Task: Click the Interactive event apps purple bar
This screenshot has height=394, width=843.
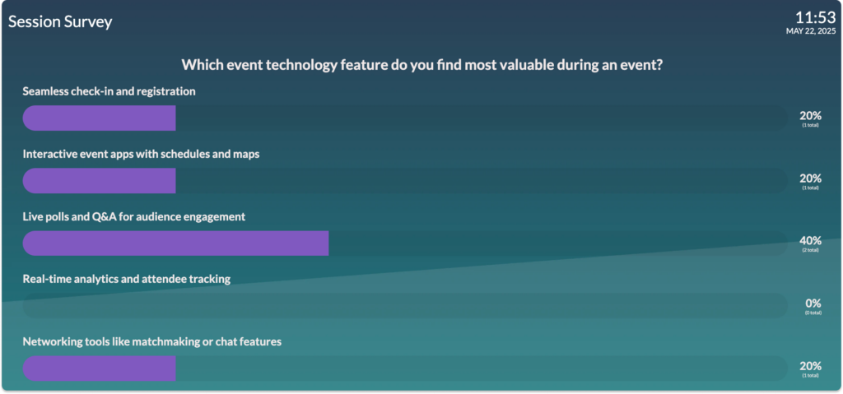Action: [99, 181]
